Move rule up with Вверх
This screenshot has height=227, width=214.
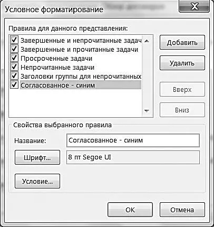182,89
